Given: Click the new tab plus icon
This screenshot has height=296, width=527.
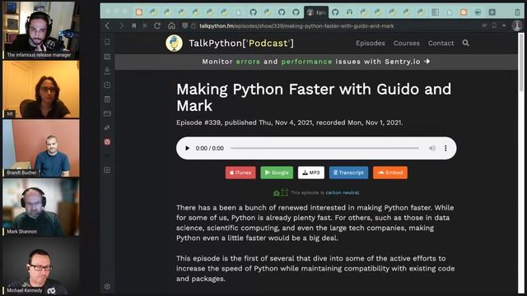Looking at the screenshot, I should pos(492,12).
